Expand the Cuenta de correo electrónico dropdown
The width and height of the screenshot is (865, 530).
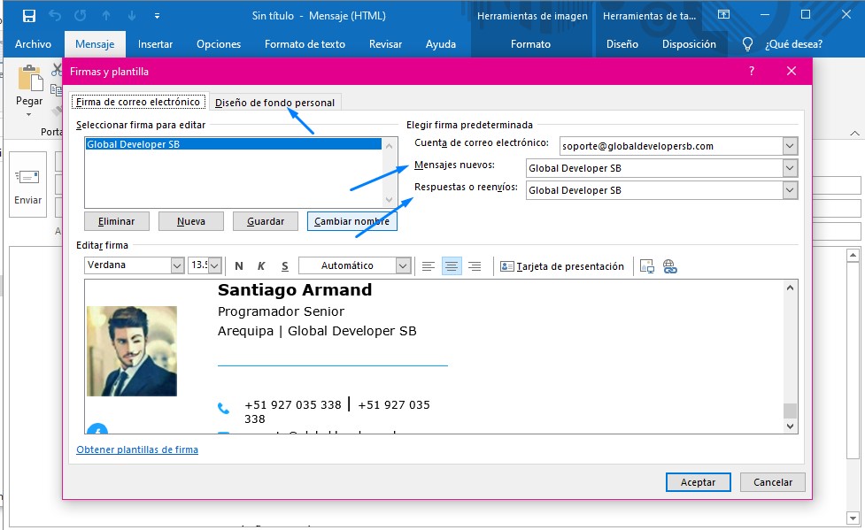click(790, 146)
